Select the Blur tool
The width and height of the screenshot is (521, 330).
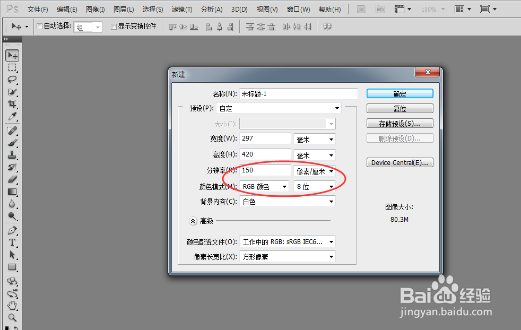[x=12, y=204]
